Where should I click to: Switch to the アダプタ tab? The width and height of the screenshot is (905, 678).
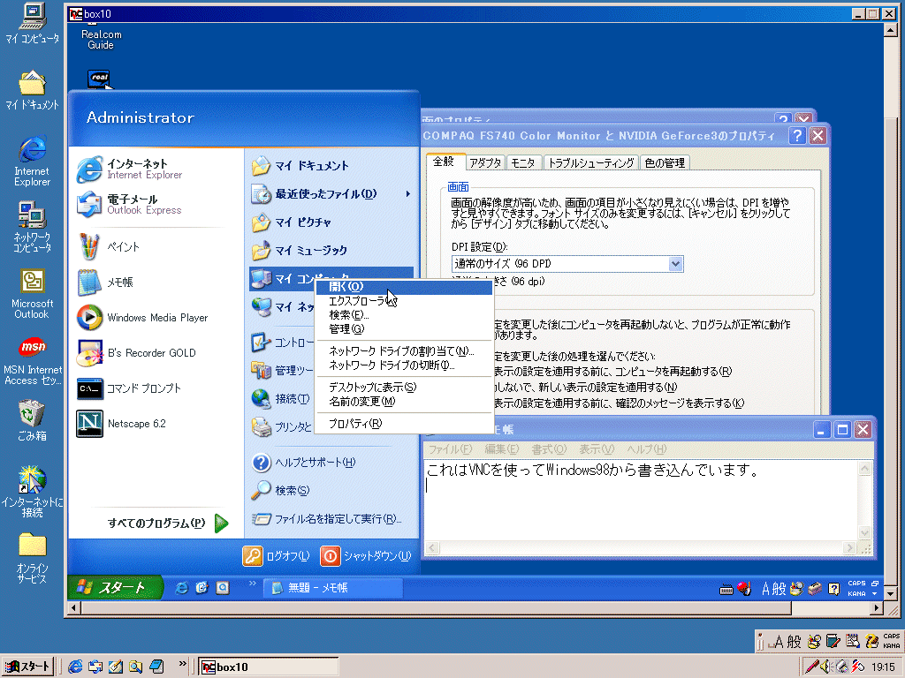coord(485,163)
